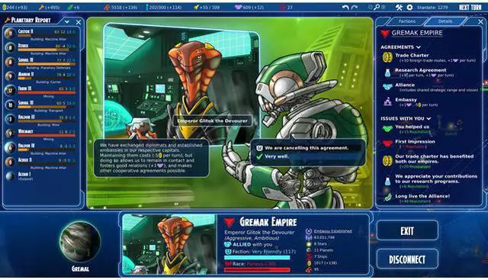Screen dimensions: 488x280
Task: Click the magnifier zoom icon
Action: point(377,7)
